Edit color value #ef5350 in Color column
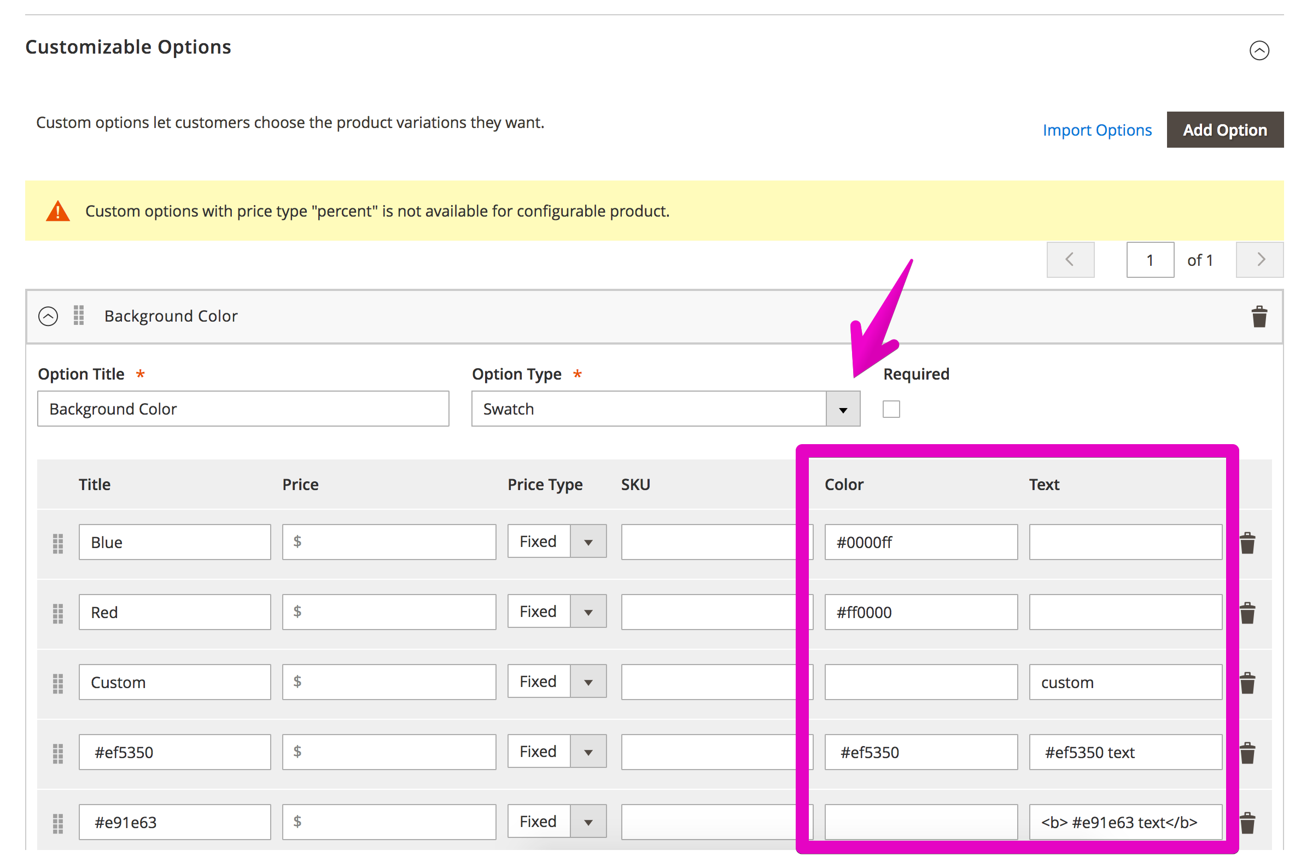The image size is (1295, 856). 921,752
